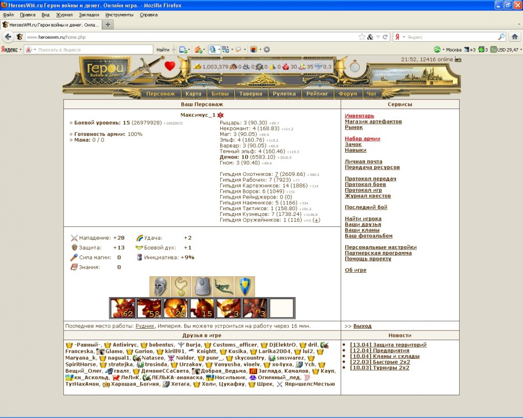Open the Правка menu
Screen dimensions: 523x418
(28, 15)
